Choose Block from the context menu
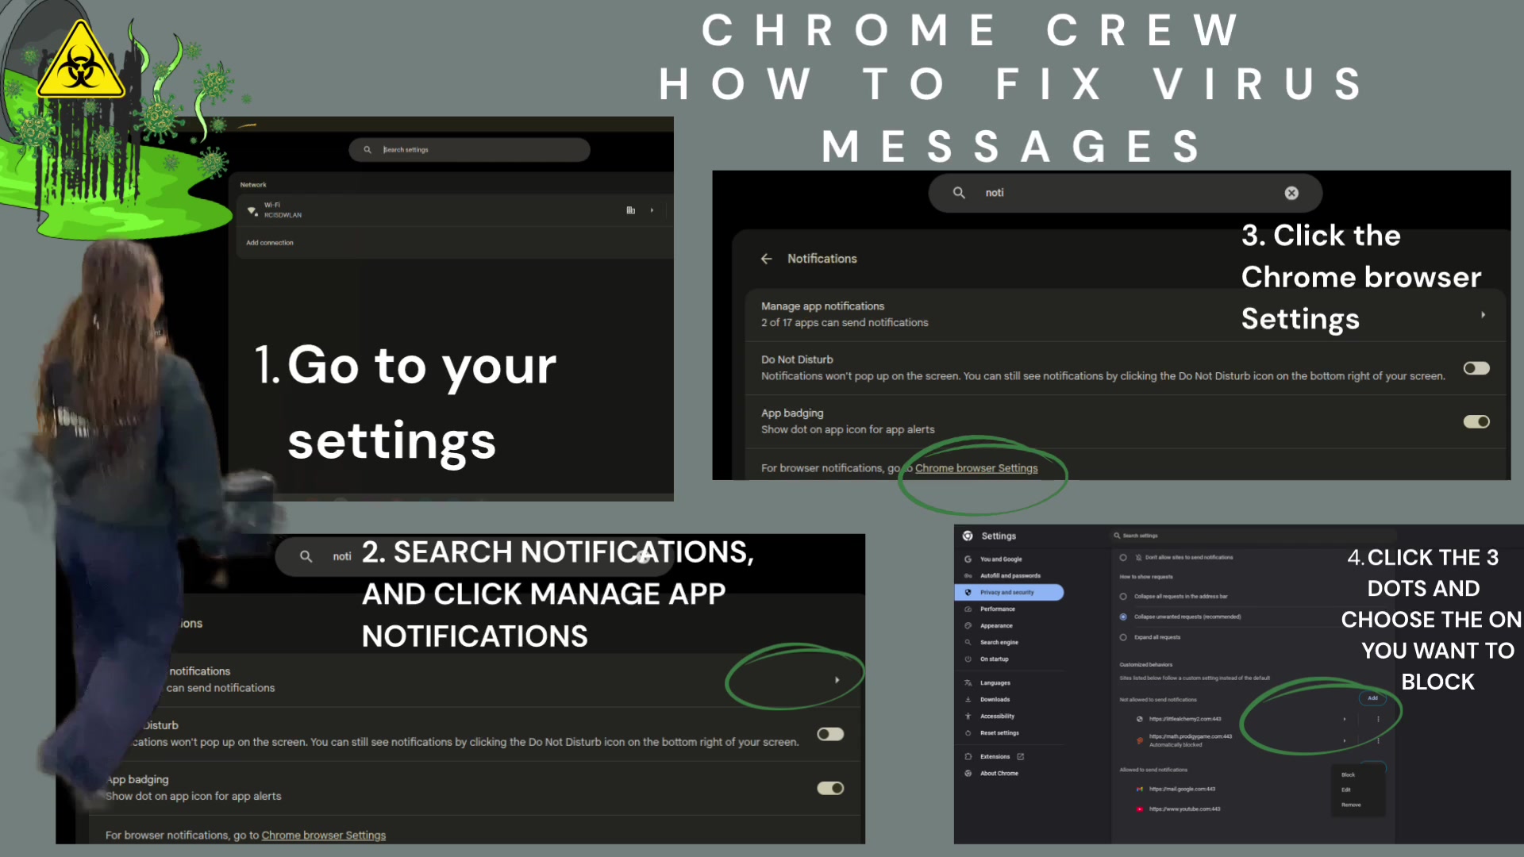The height and width of the screenshot is (857, 1524). click(x=1348, y=774)
